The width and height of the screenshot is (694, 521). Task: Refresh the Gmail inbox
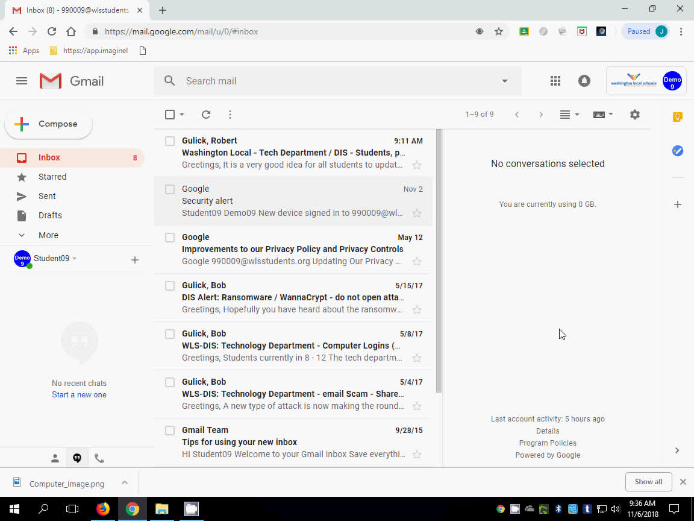(x=205, y=114)
